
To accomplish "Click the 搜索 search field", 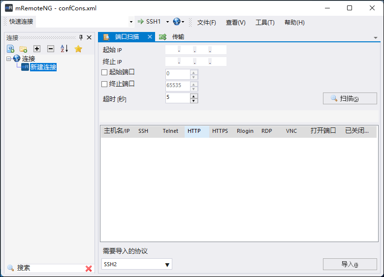I will pyautogui.click(x=50, y=268).
